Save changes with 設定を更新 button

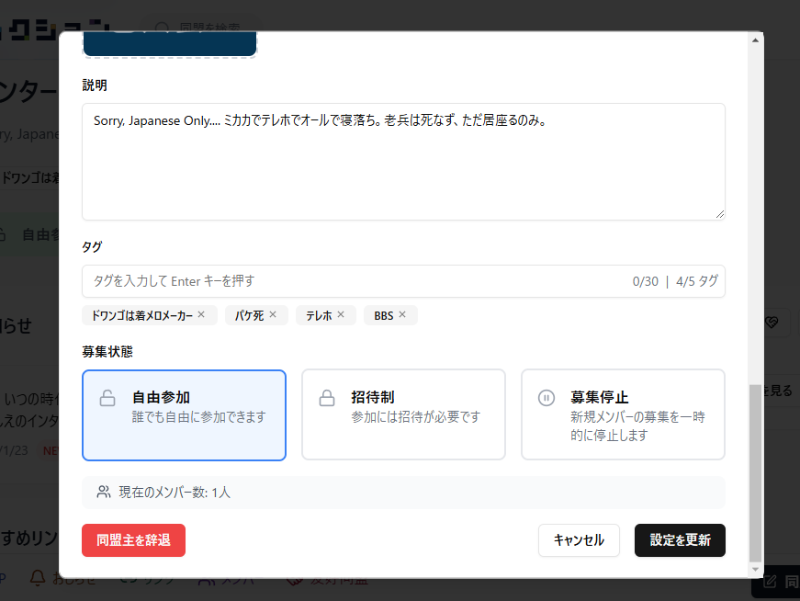(680, 540)
